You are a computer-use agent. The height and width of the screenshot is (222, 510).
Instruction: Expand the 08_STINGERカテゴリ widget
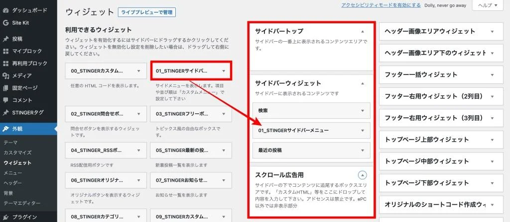[139, 217]
